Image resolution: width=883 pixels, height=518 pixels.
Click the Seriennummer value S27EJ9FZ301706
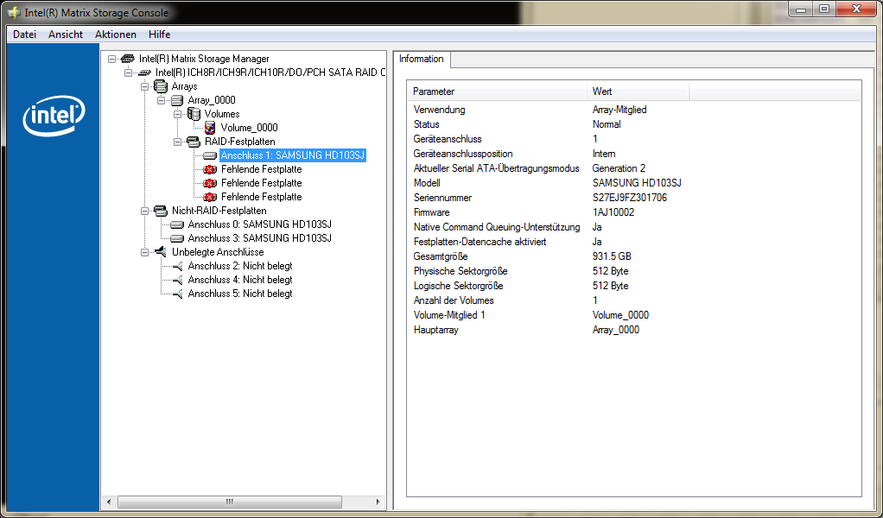pos(630,198)
